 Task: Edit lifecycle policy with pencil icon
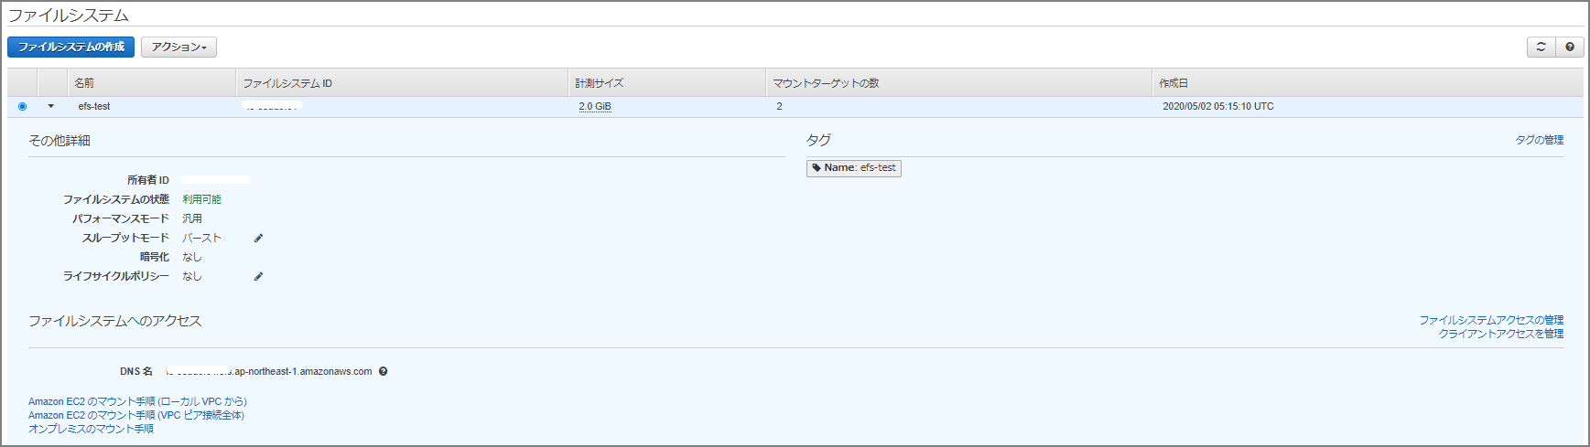(258, 276)
